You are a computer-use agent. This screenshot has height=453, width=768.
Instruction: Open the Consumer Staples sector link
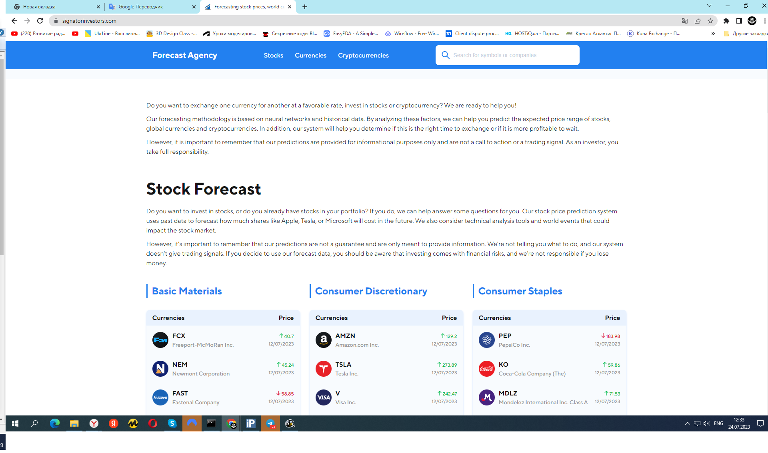520,291
